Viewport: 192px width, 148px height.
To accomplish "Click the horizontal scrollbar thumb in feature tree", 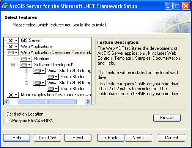I will [47, 102].
